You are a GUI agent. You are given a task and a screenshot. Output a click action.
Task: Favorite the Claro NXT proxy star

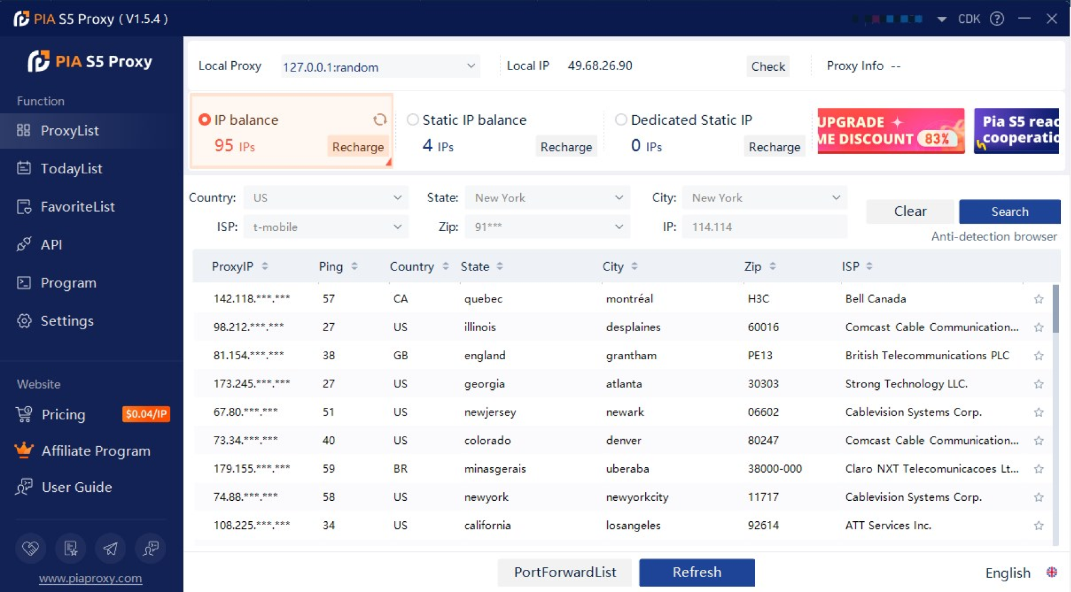coord(1039,468)
